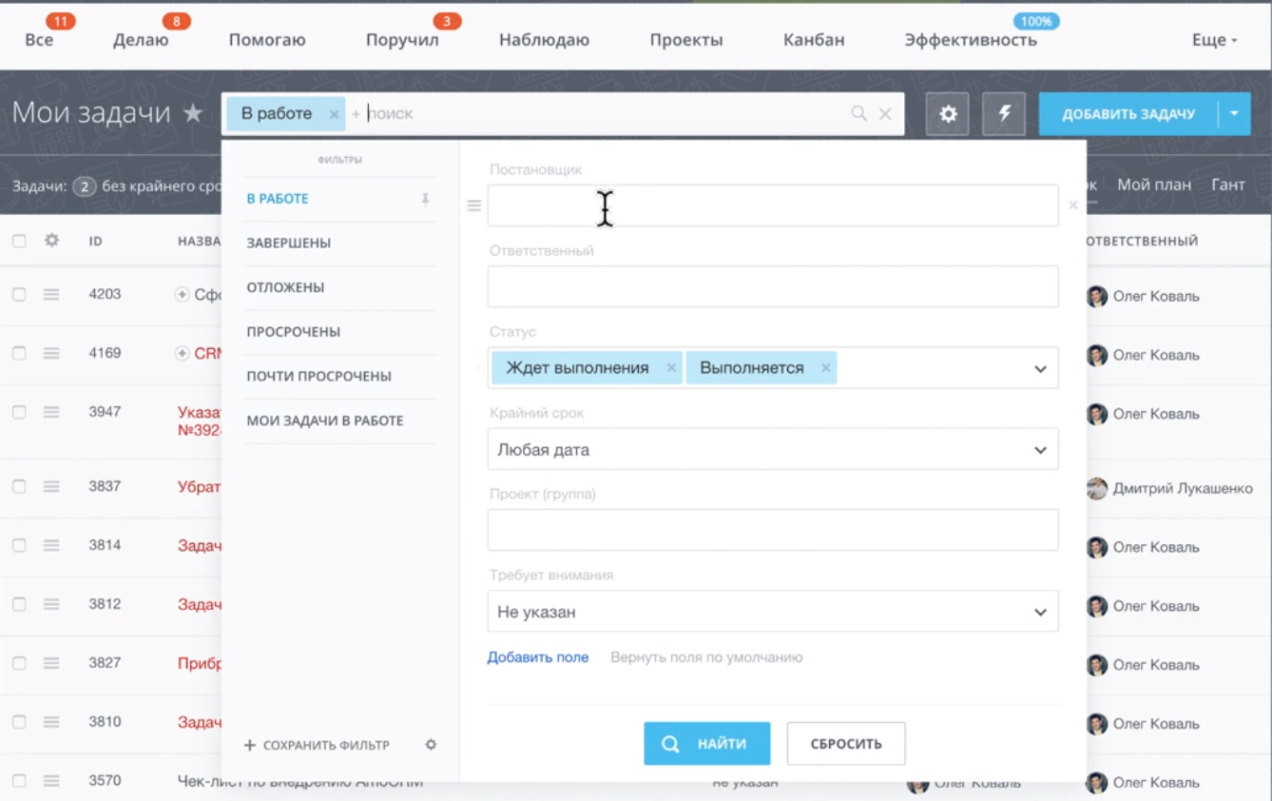
Task: Select МОИ ЗАДАЧИ В РАБОТЕ filter
Action: click(325, 420)
